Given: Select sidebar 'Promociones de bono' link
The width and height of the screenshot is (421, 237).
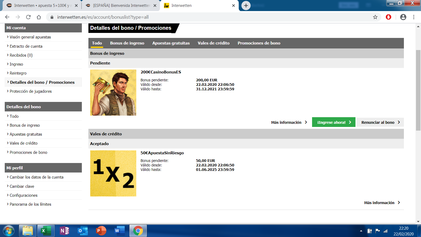Looking at the screenshot, I should click(28, 152).
